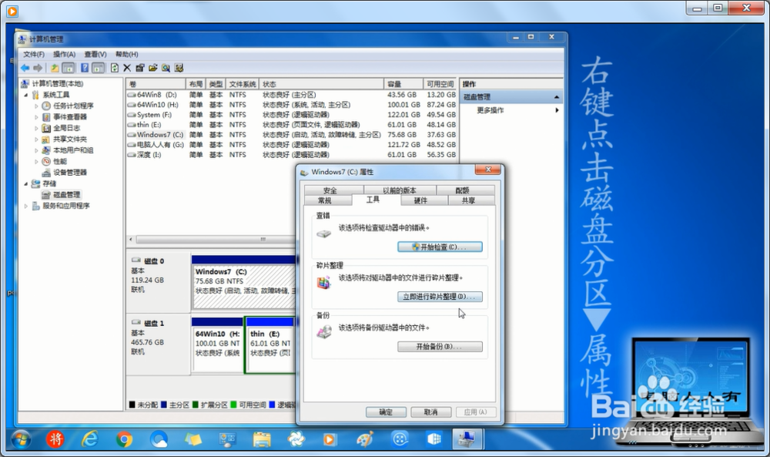The height and width of the screenshot is (457, 770).
Task: Select 设备管理器 in the tree
Action: coord(70,173)
